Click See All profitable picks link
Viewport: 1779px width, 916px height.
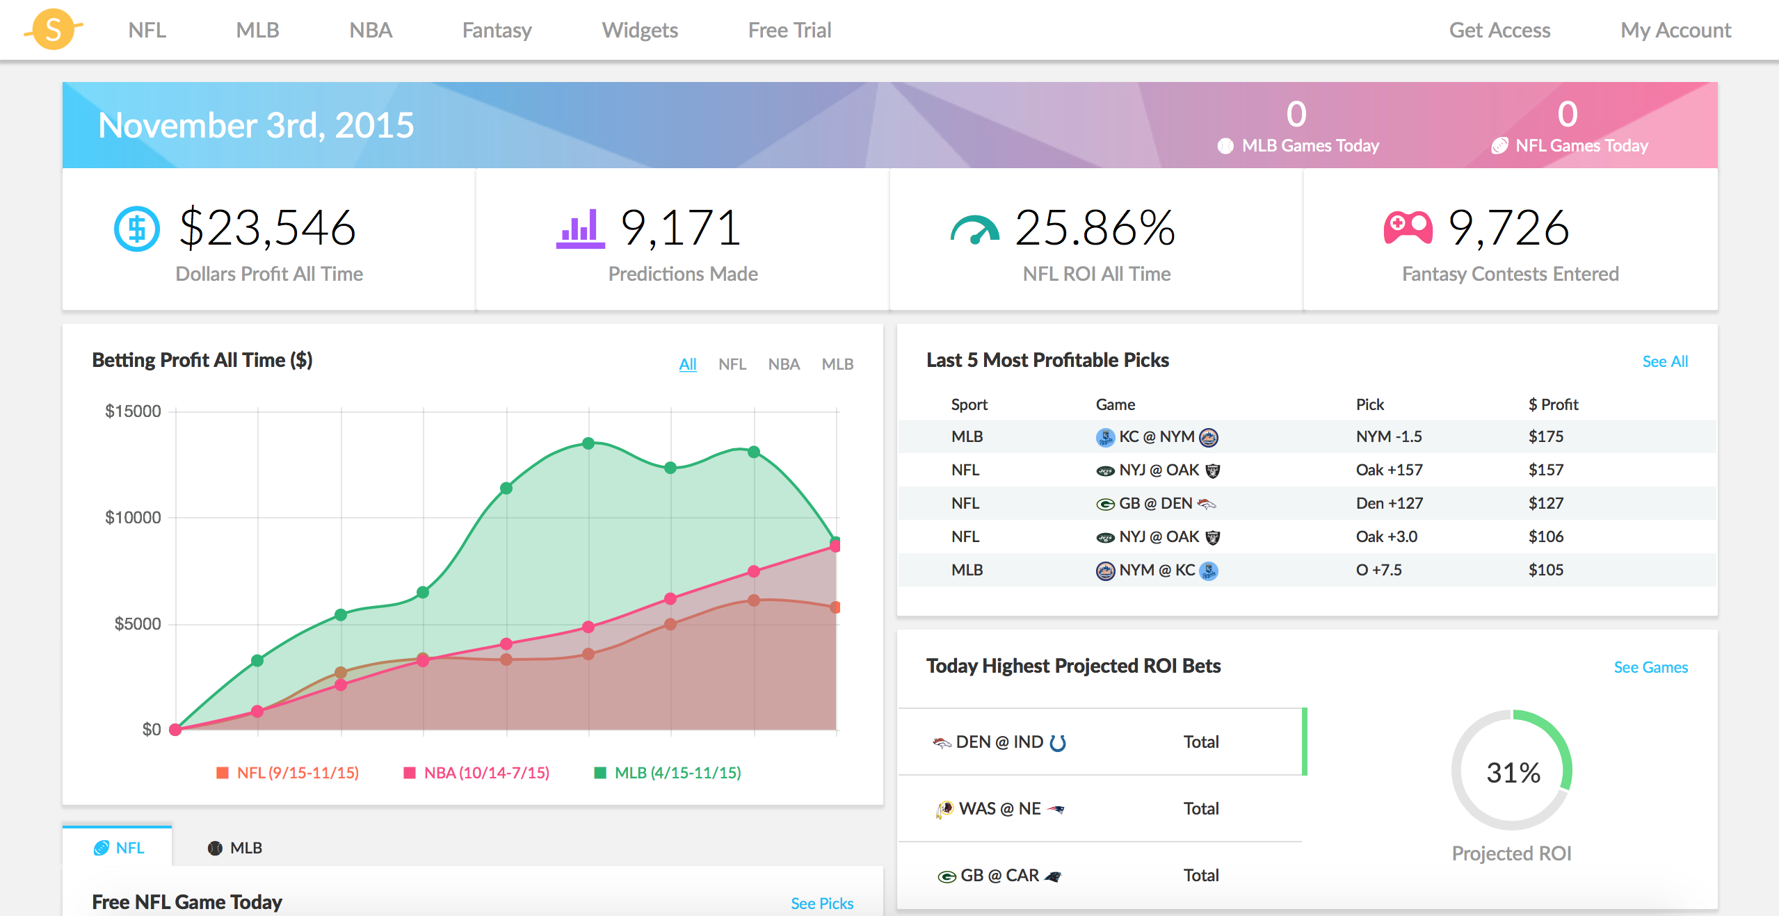tap(1664, 361)
